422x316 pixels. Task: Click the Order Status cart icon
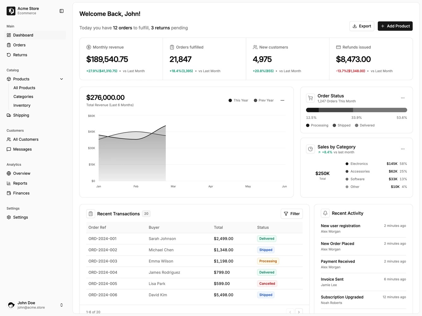(x=310, y=98)
